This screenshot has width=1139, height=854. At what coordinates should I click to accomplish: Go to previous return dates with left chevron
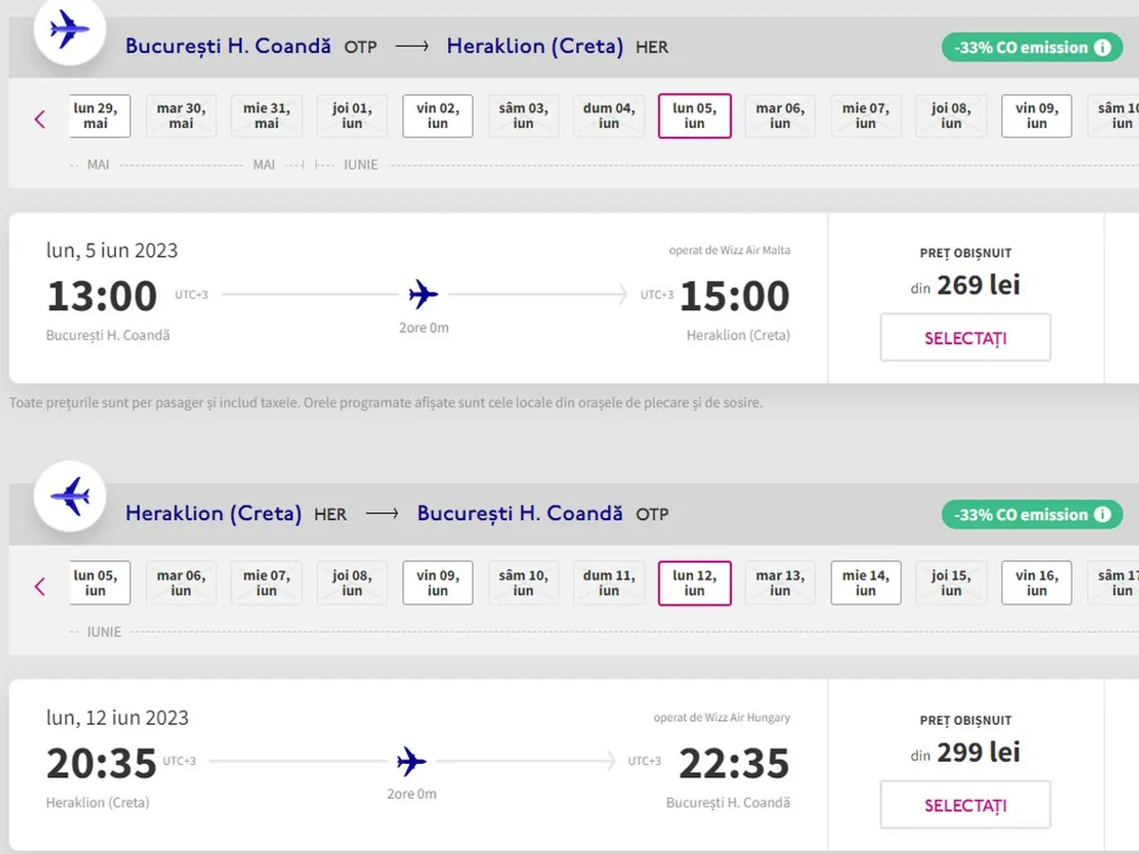click(x=40, y=586)
